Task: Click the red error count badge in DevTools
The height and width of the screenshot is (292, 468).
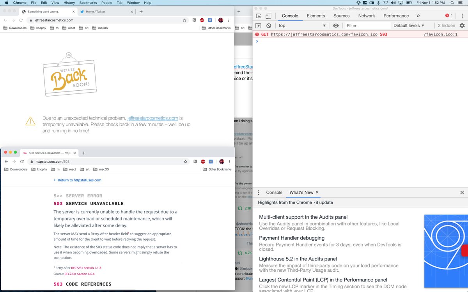Action: (449, 16)
